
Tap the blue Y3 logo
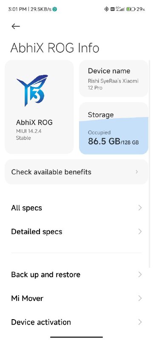(x=32, y=90)
